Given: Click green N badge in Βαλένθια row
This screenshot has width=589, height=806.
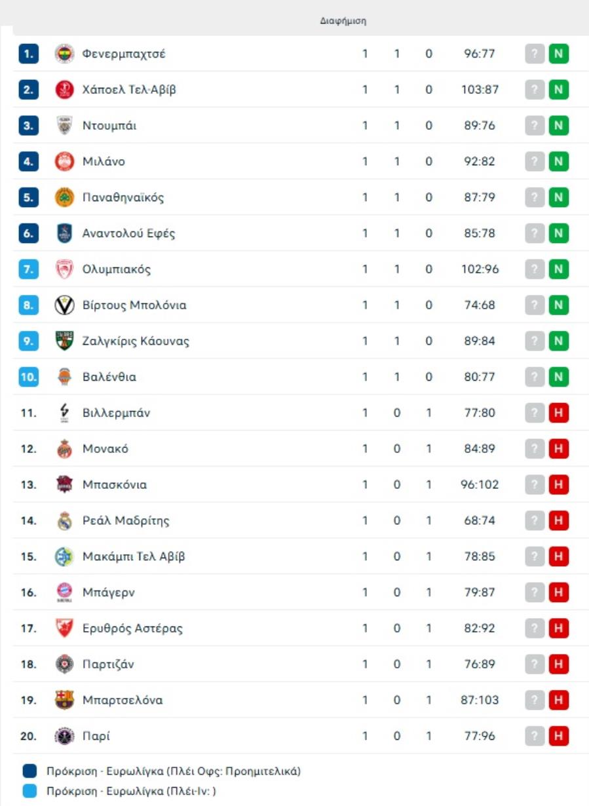Looking at the screenshot, I should 558,377.
